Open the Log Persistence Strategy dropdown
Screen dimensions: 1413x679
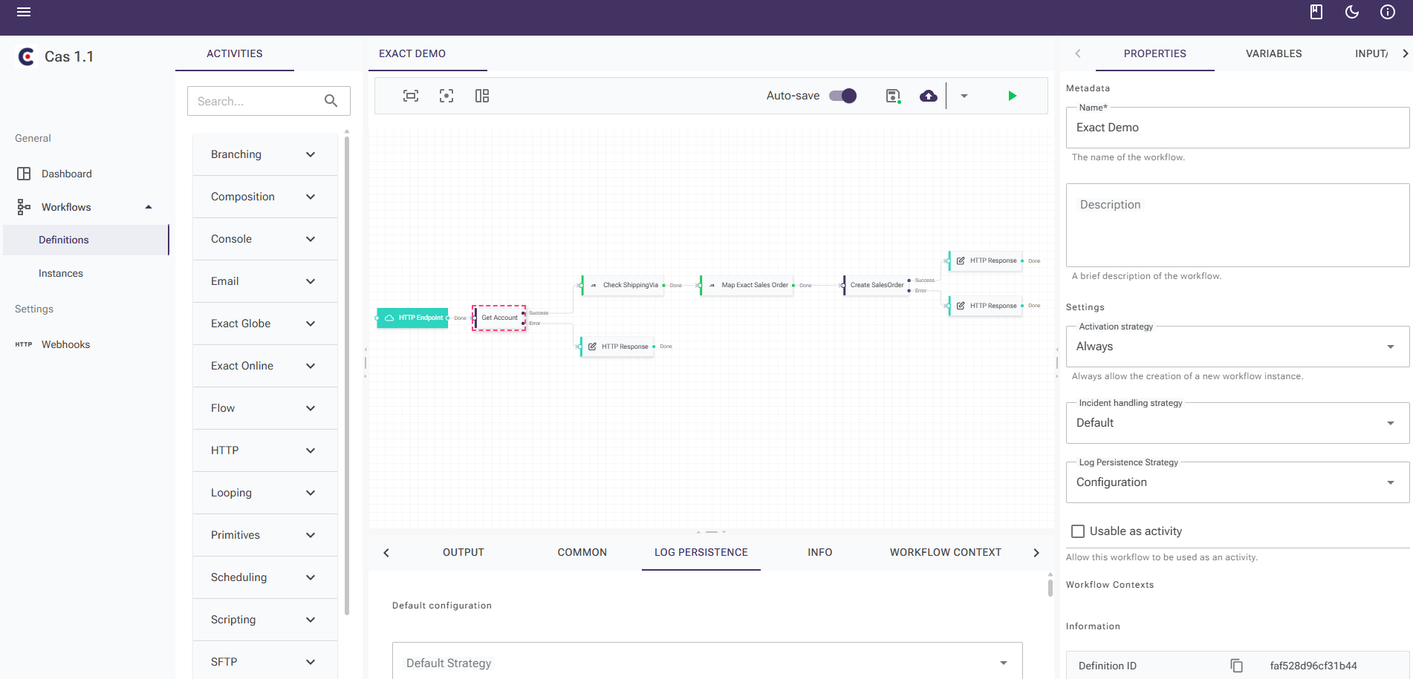tap(1237, 482)
